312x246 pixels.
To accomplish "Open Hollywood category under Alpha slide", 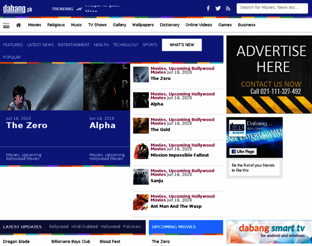I will (107, 157).
